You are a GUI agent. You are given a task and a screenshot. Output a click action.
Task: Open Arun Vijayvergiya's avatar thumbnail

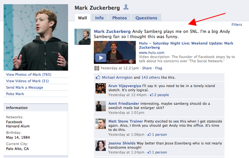tap(100, 88)
